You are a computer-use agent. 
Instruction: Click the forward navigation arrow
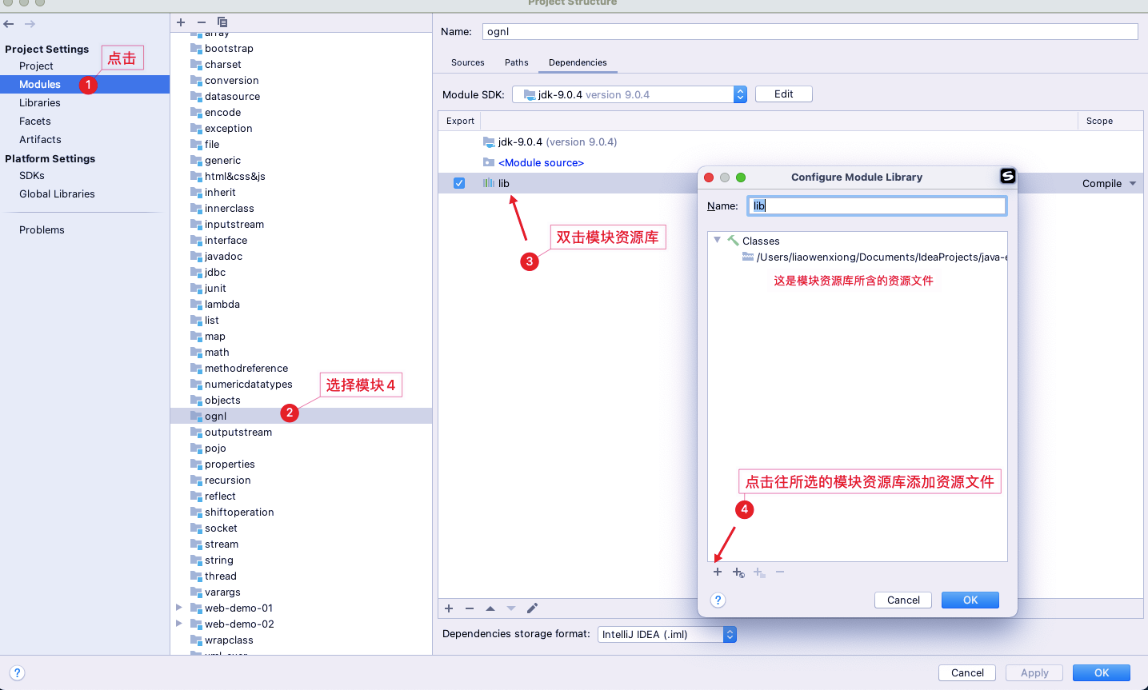(x=30, y=24)
